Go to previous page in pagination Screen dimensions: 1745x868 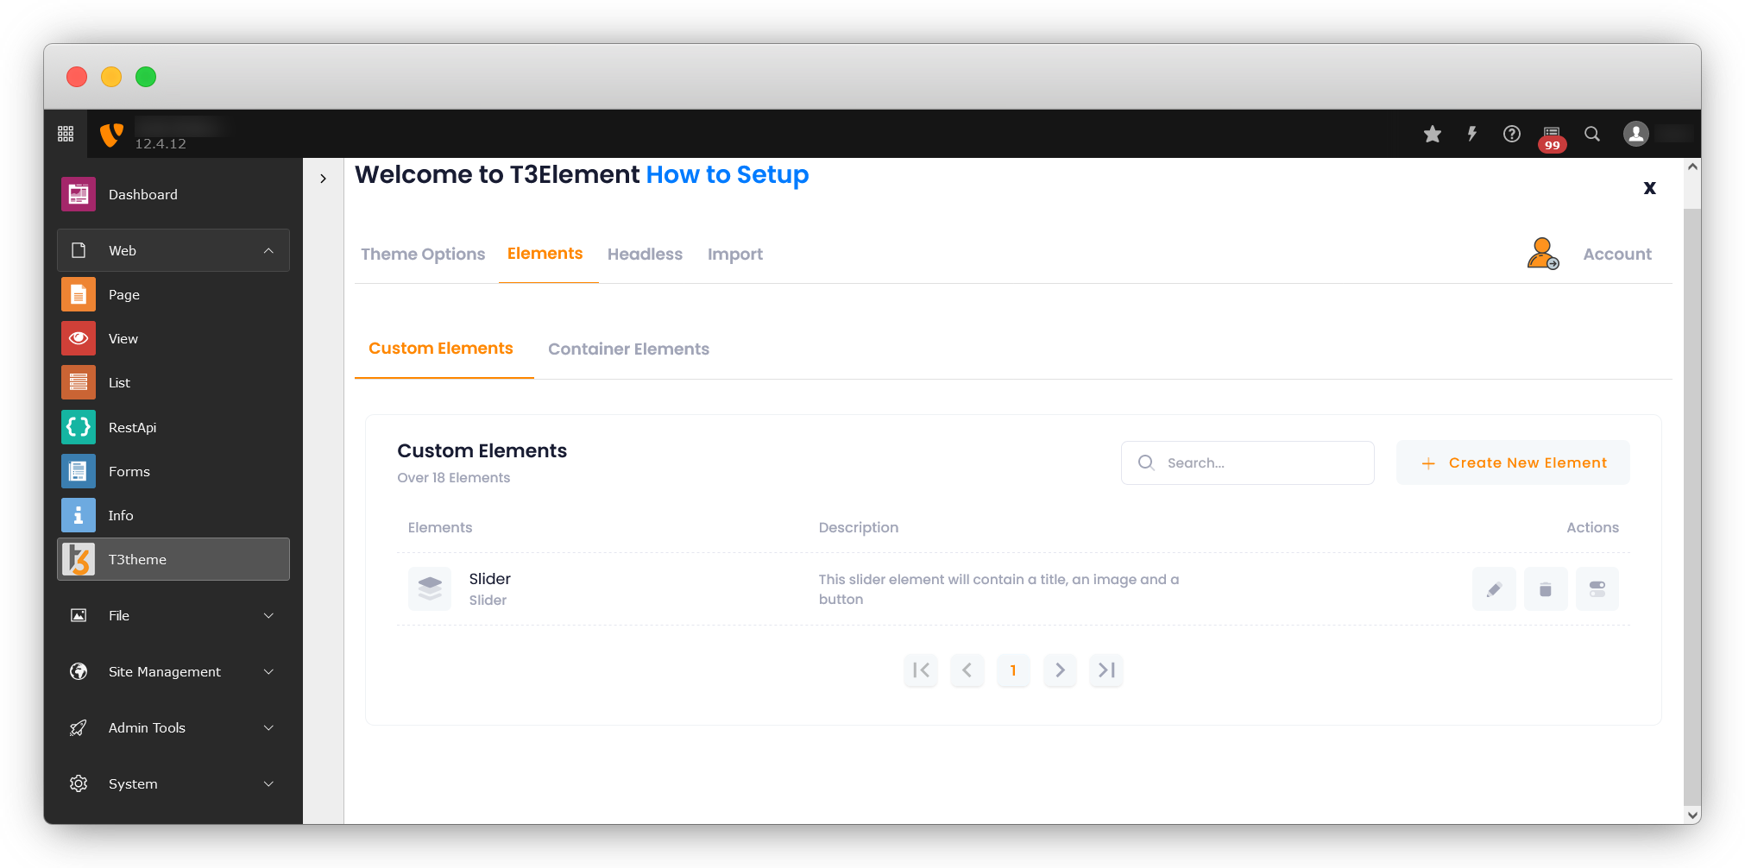967,670
